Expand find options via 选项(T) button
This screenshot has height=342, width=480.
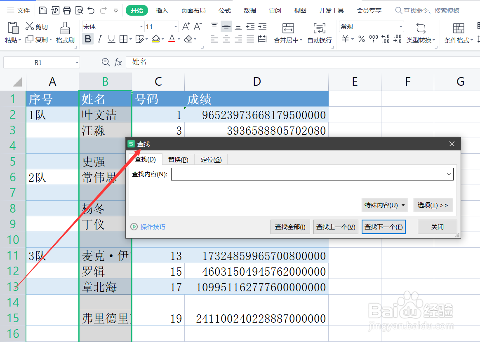[433, 205]
